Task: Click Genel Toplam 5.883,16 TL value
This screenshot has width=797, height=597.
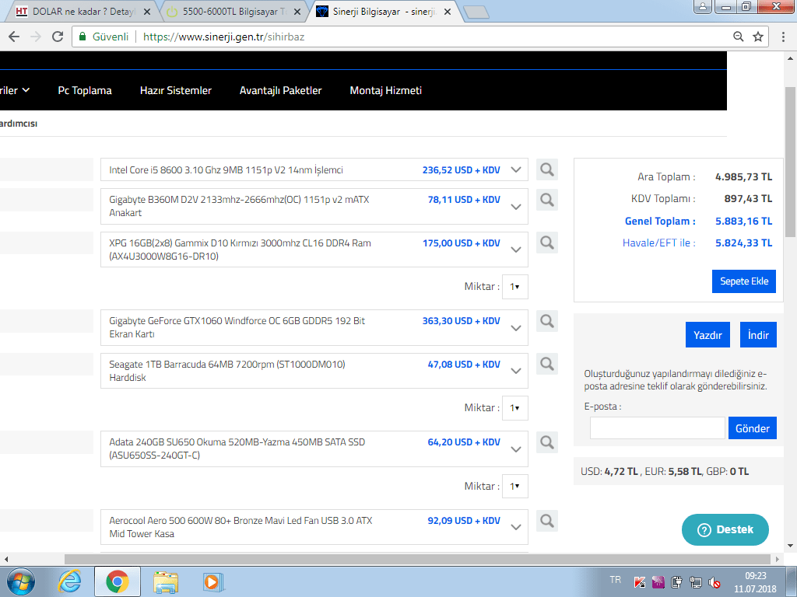Action: click(x=743, y=222)
